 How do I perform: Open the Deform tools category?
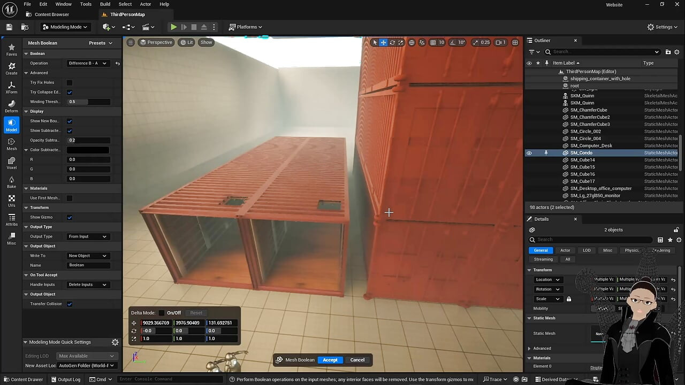coord(11,106)
